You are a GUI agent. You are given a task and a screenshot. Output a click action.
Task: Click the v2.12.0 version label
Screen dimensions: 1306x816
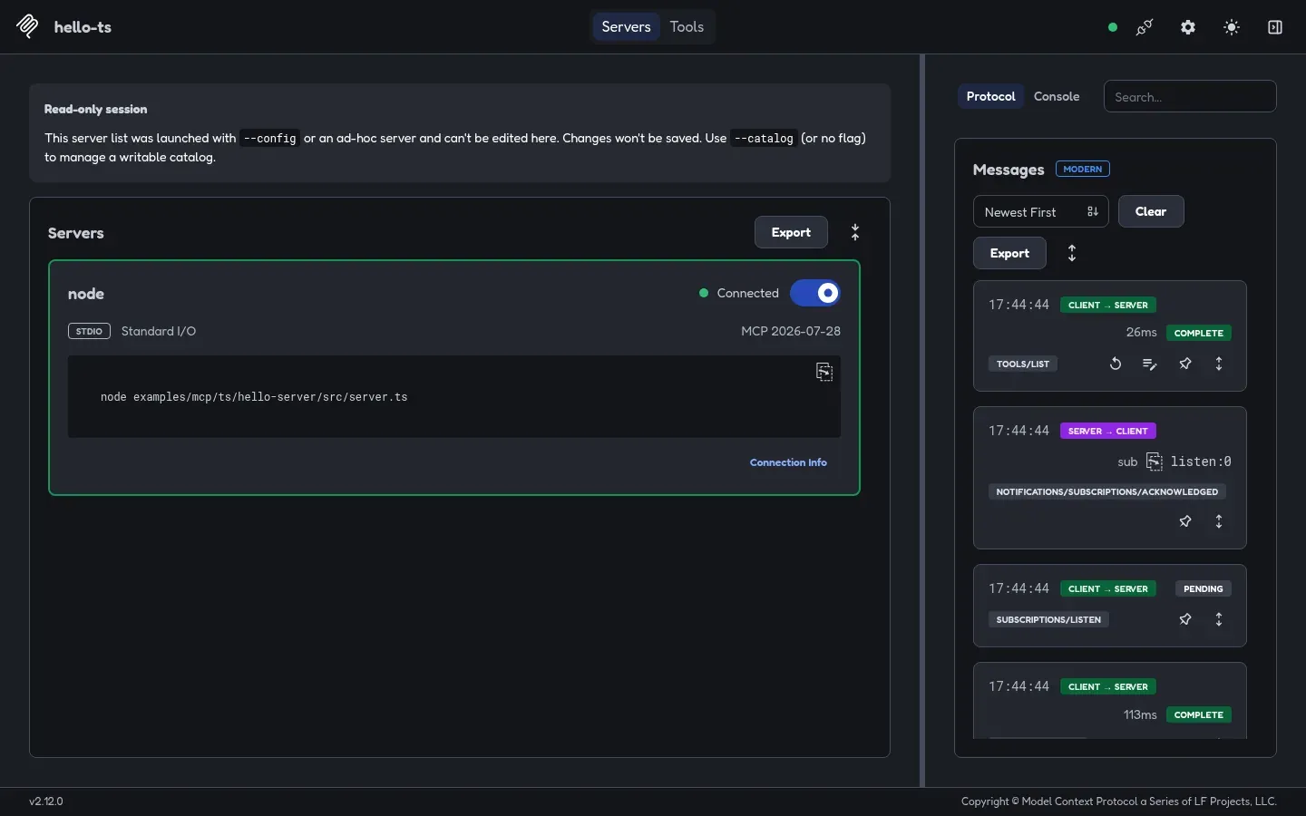(46, 801)
